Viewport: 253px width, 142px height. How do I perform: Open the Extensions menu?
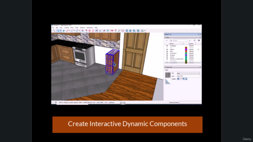coord(90,28)
